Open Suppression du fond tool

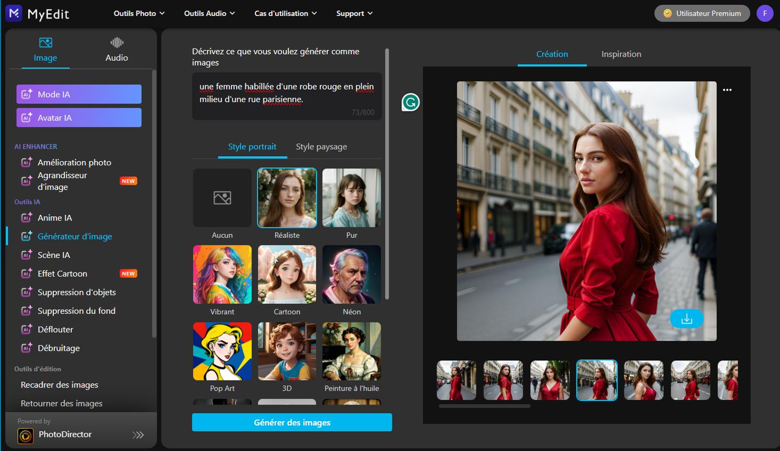tap(76, 311)
